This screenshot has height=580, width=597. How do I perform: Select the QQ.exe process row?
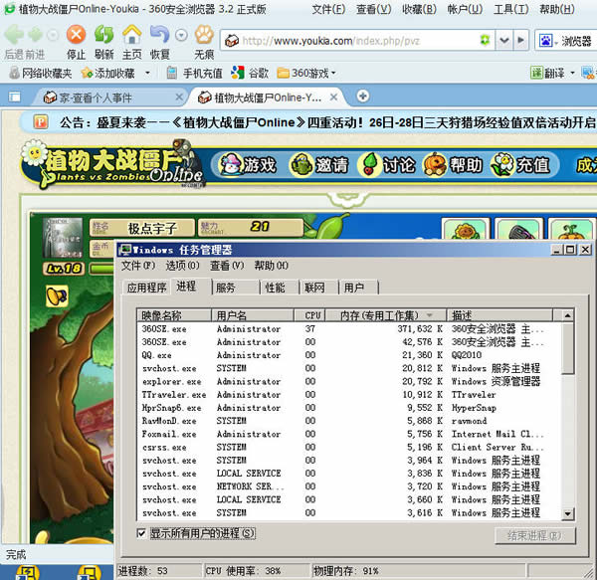(x=349, y=355)
